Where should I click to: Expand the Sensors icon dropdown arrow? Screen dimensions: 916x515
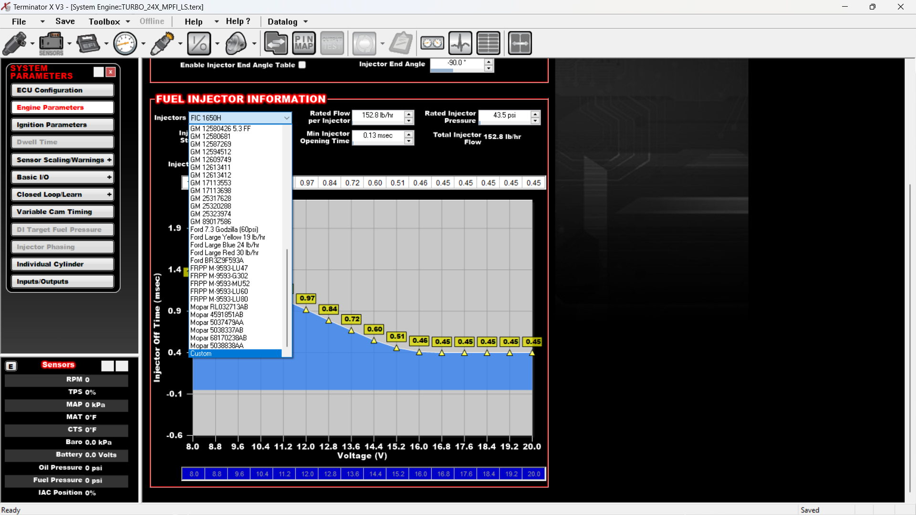point(69,44)
